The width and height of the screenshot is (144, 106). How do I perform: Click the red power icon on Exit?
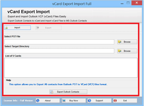click(115, 101)
